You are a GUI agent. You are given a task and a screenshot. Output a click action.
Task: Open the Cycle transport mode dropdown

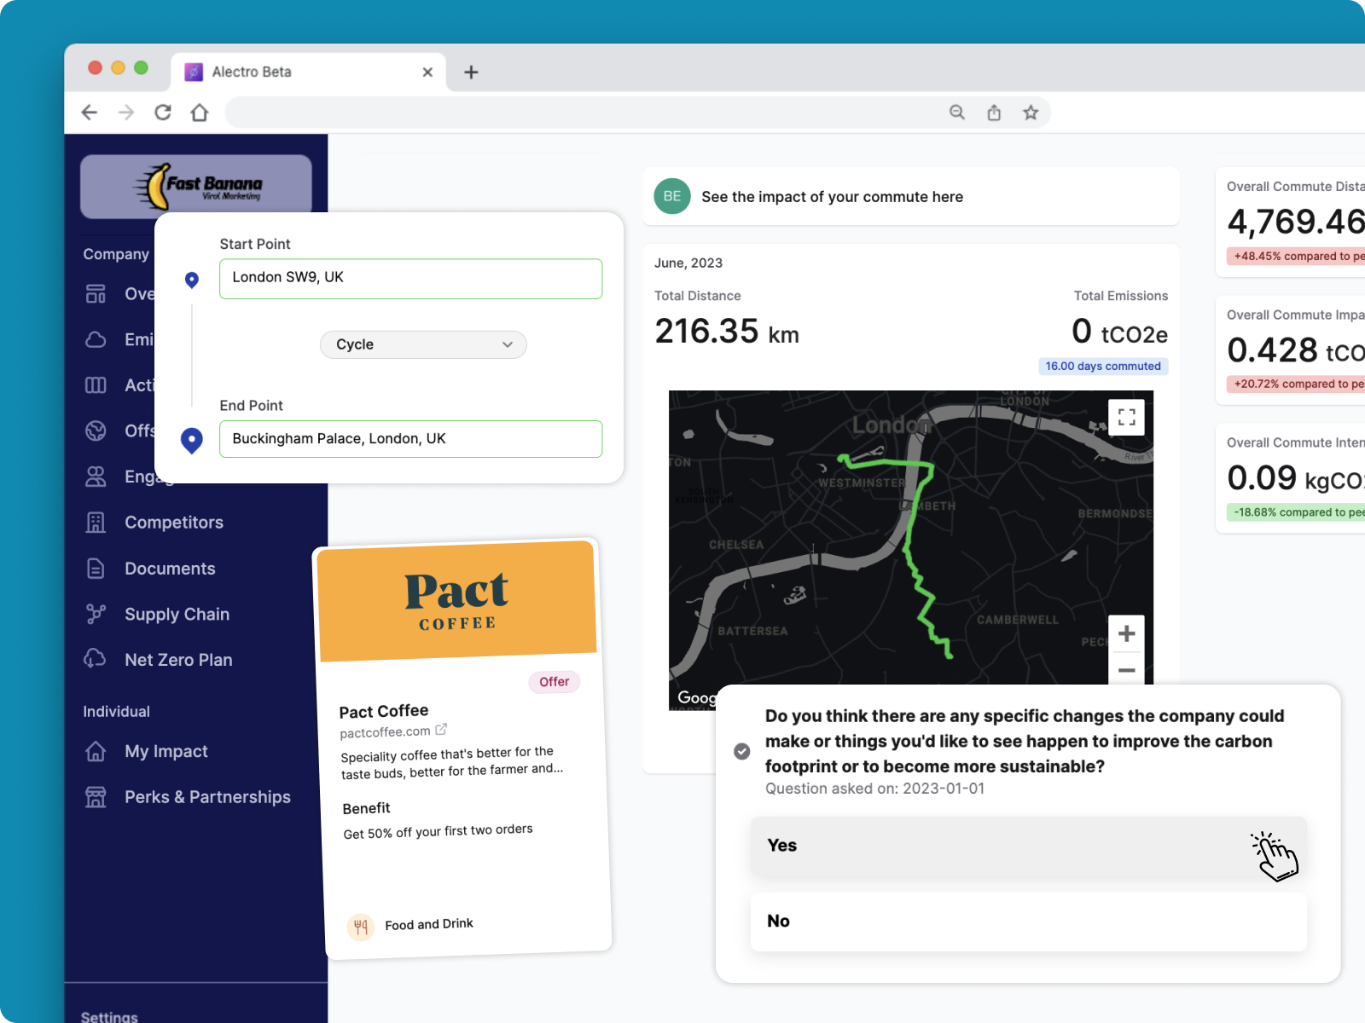tap(423, 344)
